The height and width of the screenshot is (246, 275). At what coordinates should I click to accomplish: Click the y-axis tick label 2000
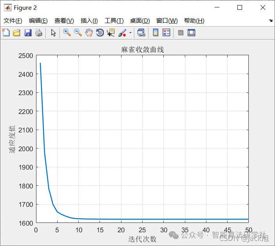tap(25, 149)
